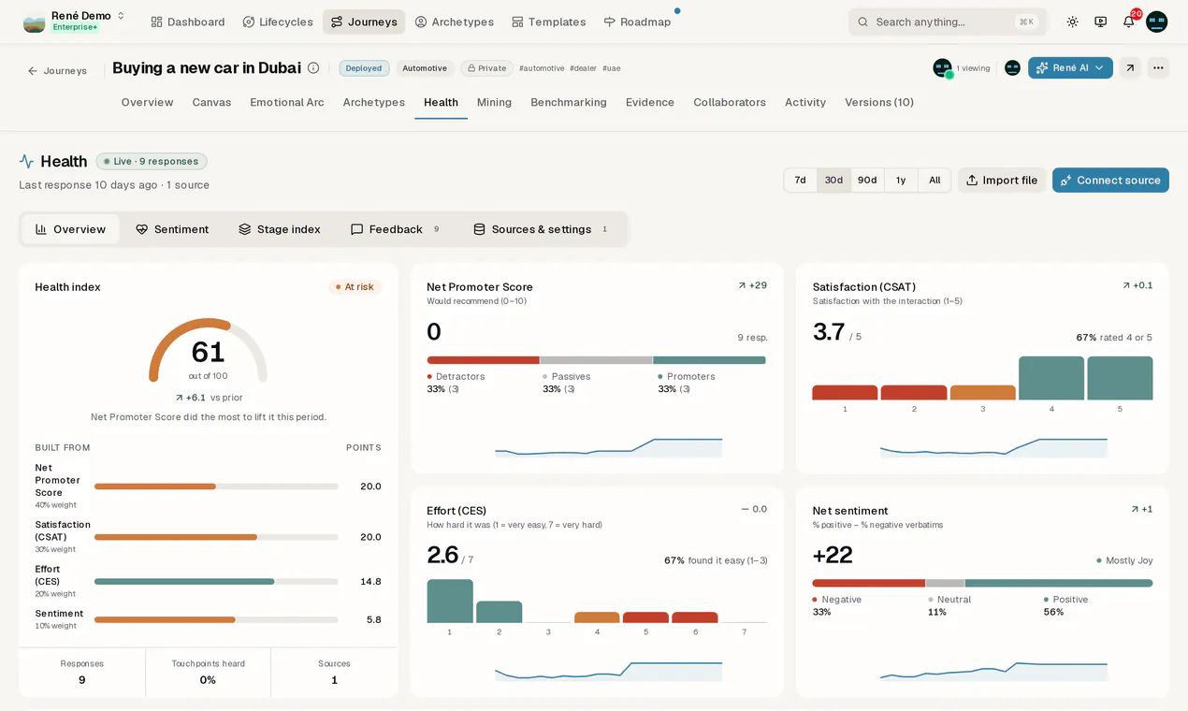1188x711 pixels.
Task: Expand the René AI dropdown
Action: pos(1070,68)
